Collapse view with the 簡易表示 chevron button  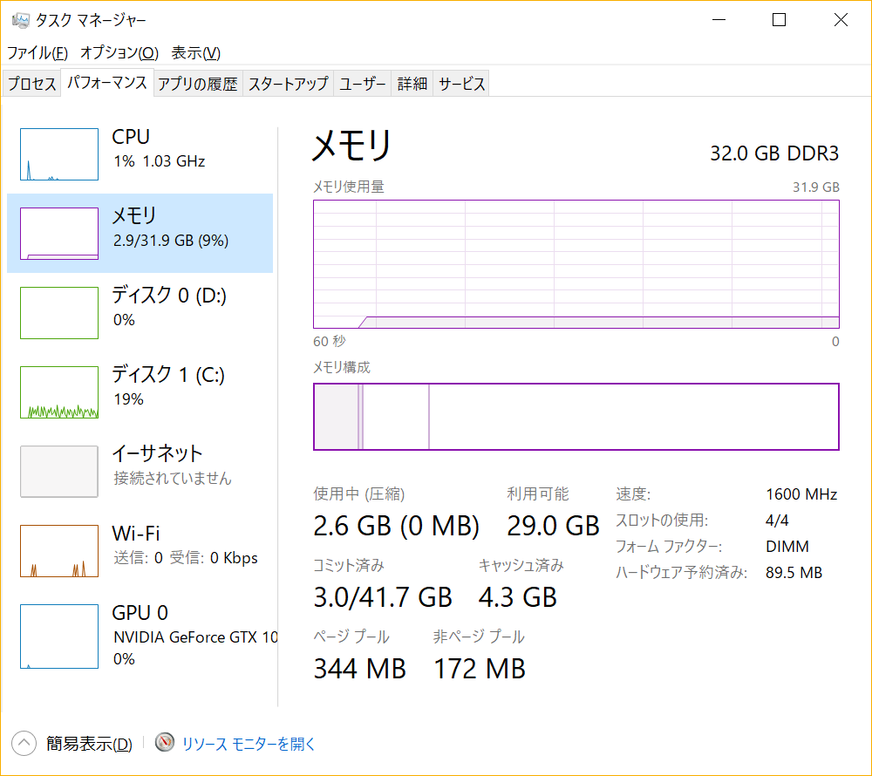24,743
